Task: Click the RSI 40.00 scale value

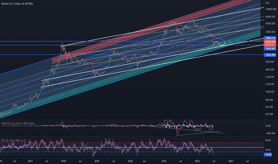Action: [x=268, y=150]
